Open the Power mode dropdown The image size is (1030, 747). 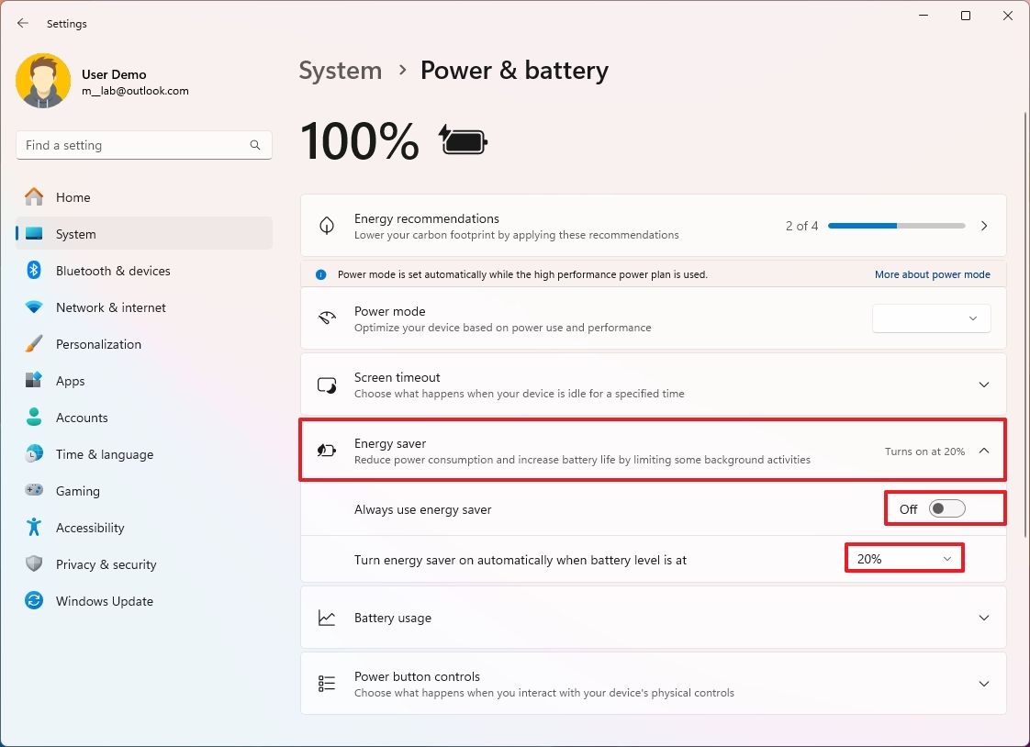(x=931, y=318)
